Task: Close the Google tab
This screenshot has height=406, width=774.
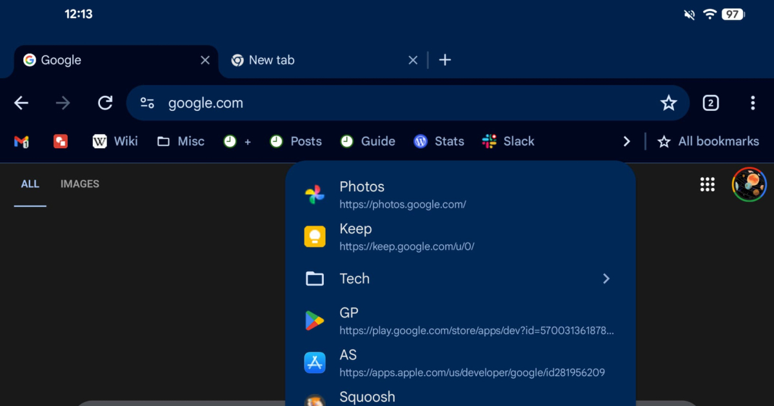Action: pyautogui.click(x=205, y=60)
